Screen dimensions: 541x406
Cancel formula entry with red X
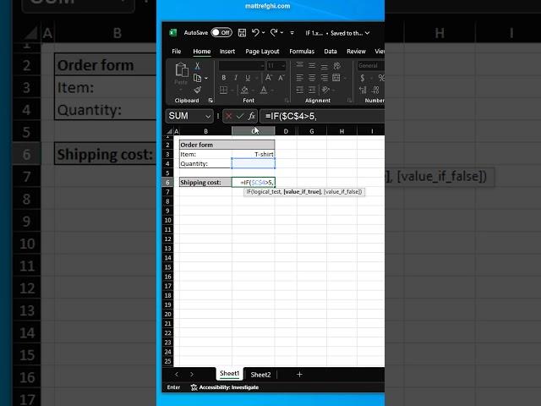pos(228,117)
